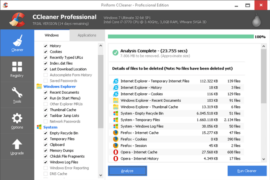Click the Analyze button

tap(127, 171)
